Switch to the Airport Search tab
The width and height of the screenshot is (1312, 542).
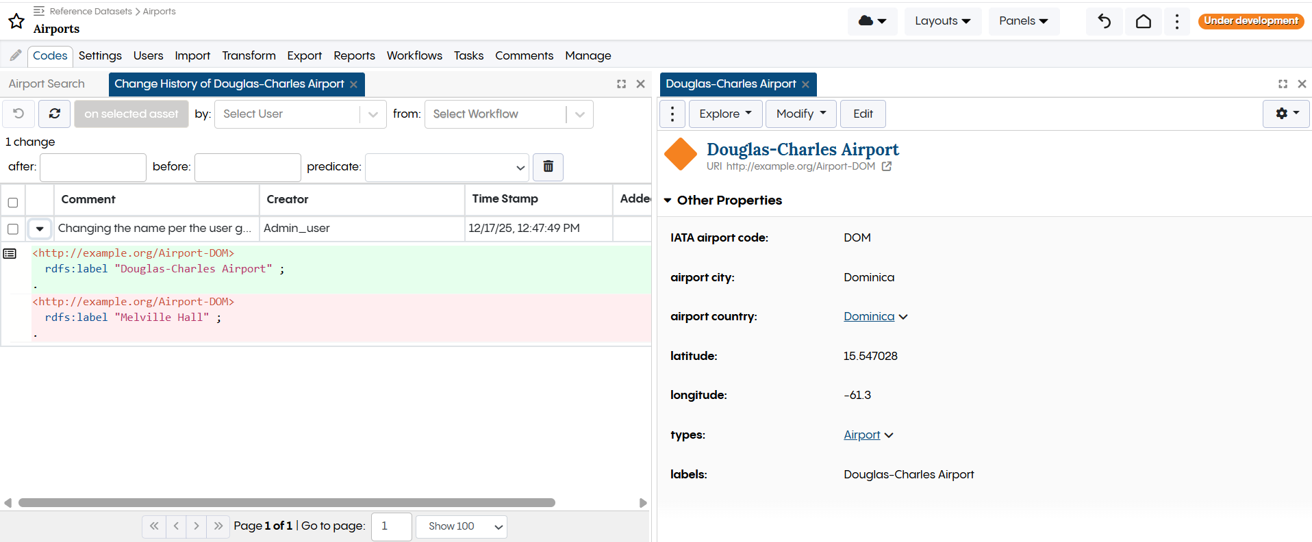click(47, 83)
